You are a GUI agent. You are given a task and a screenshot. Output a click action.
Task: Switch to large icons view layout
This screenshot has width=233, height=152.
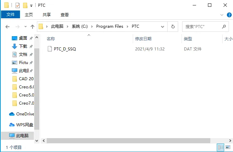coord(228,147)
